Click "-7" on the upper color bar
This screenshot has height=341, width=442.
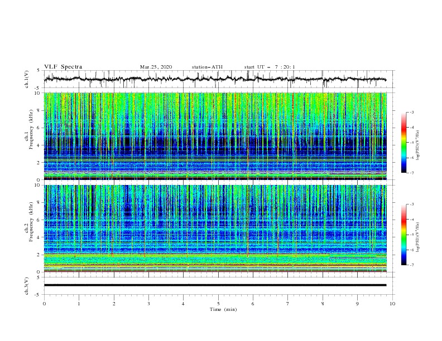411,173
